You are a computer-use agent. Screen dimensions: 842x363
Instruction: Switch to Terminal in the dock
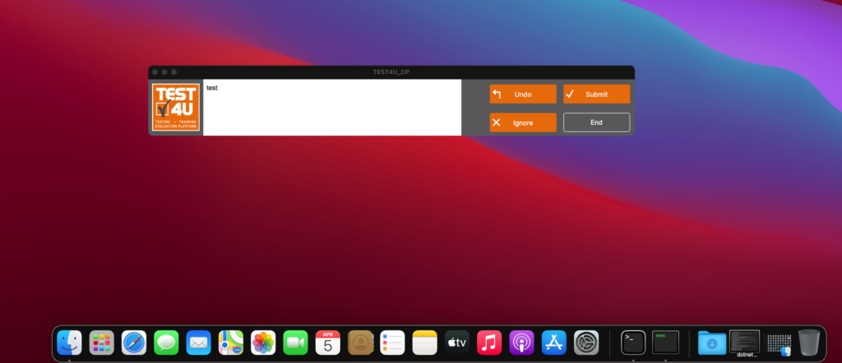coord(633,342)
